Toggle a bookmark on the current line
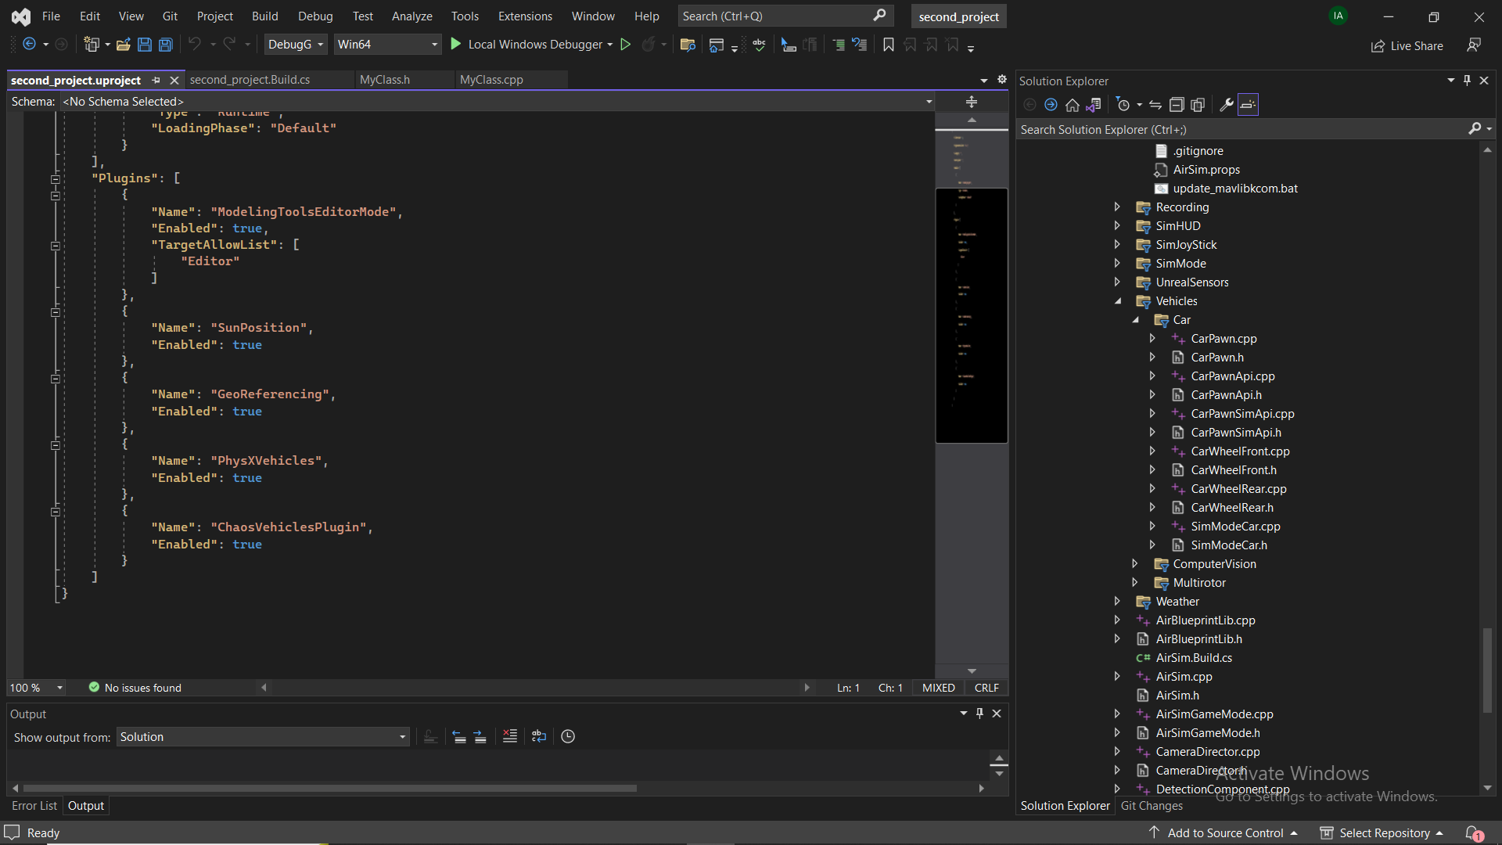Screen dimensions: 1502x845 coord(888,45)
